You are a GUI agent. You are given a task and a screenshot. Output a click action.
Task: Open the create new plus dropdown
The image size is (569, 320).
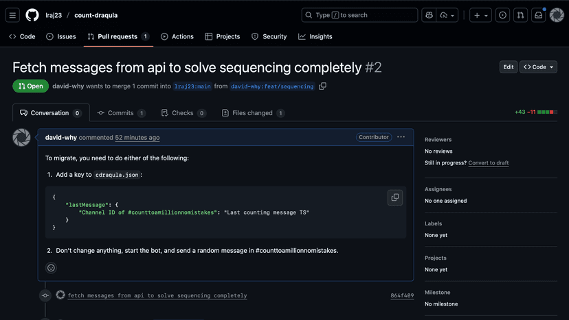tap(480, 15)
